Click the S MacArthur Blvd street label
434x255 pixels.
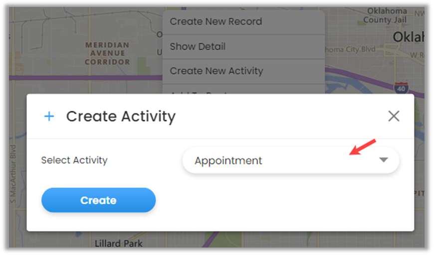point(13,175)
